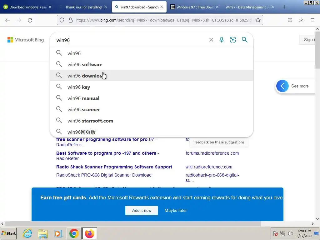Clear the Bing search box text

tap(211, 40)
